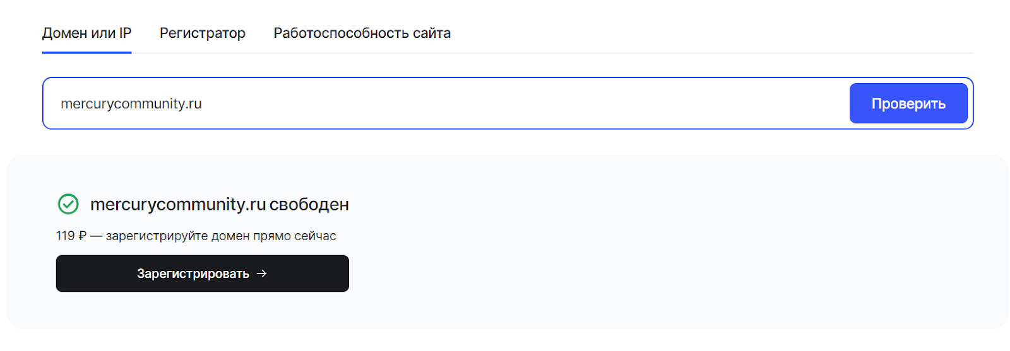Viewport: 1010px width, 351px height.
Task: Click the blue Проверить button
Action: (908, 104)
